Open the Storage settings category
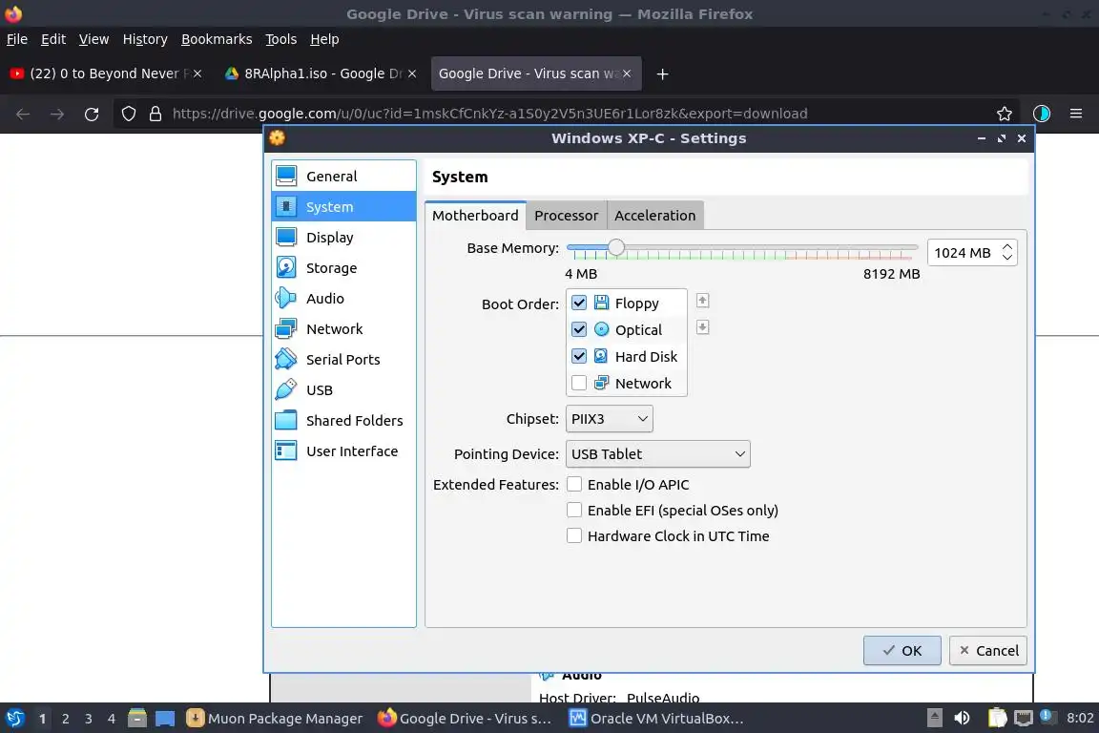The width and height of the screenshot is (1099, 733). pyautogui.click(x=343, y=268)
